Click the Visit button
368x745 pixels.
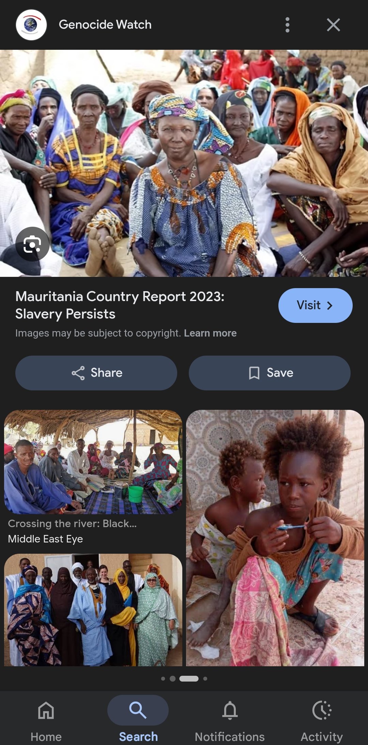tap(315, 305)
